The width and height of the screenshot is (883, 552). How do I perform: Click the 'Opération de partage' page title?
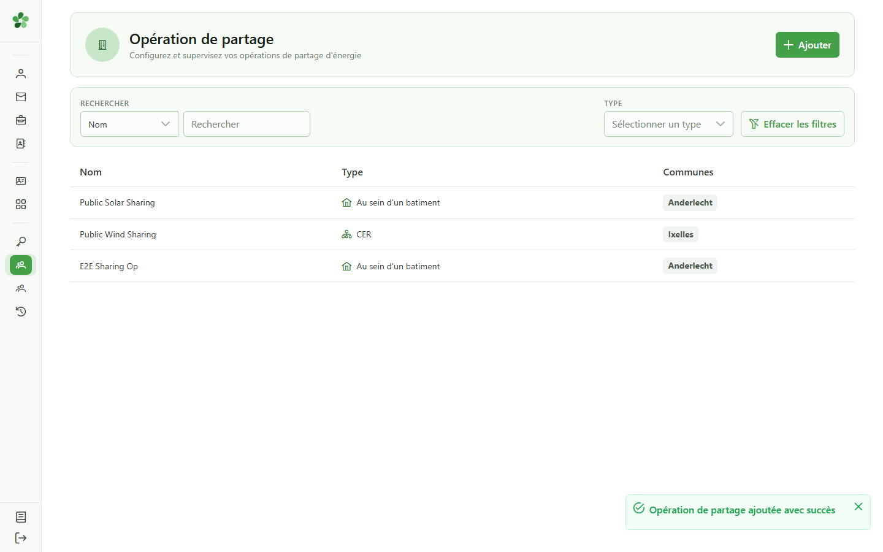[201, 39]
